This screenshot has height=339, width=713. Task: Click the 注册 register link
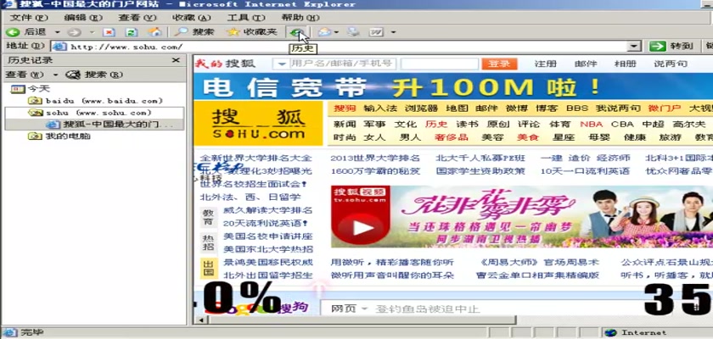pyautogui.click(x=545, y=64)
